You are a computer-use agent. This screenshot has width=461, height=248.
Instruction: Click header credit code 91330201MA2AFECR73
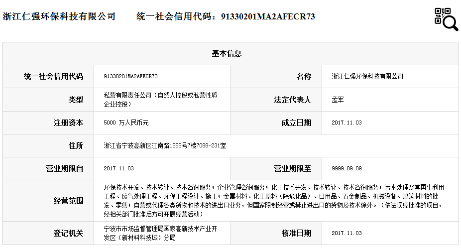tap(268, 16)
